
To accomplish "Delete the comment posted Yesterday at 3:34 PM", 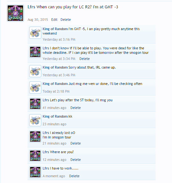I will [x=85, y=59].
